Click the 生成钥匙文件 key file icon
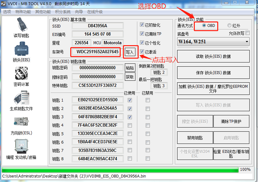 pos(21,99)
